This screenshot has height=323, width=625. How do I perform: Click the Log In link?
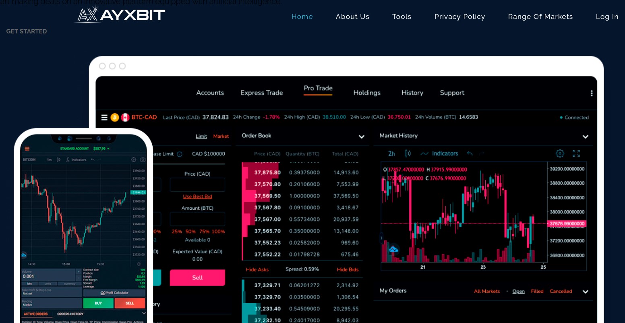607,17
